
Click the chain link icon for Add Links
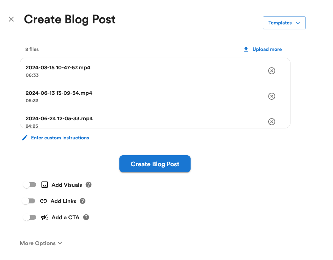coord(44,201)
